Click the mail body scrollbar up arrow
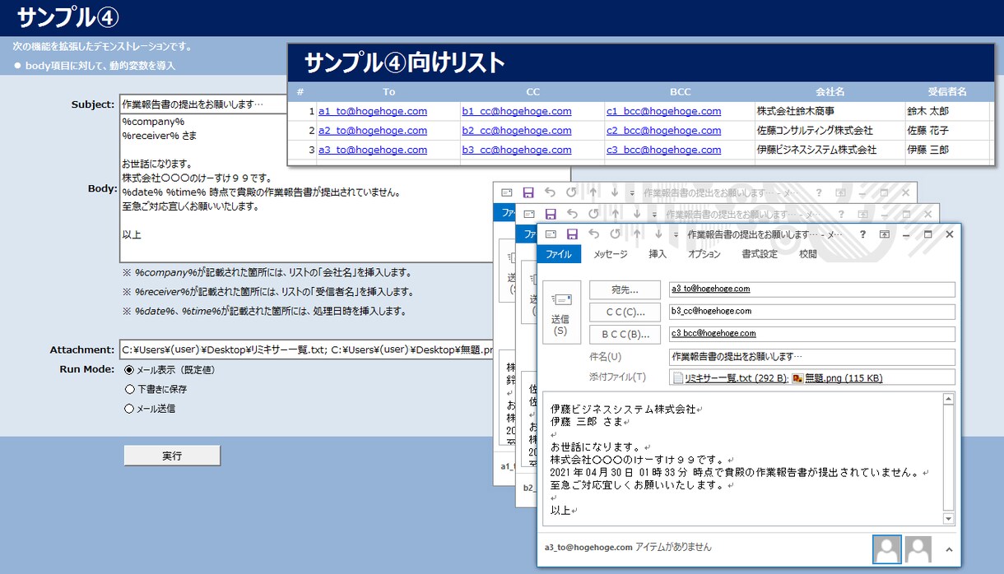Screen dimensions: 1004x574 pos(948,400)
